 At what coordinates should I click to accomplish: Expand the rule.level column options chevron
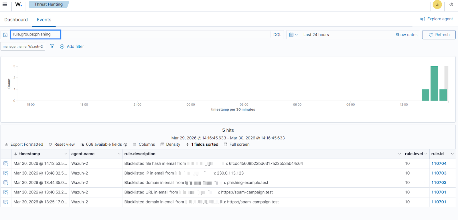click(426, 154)
